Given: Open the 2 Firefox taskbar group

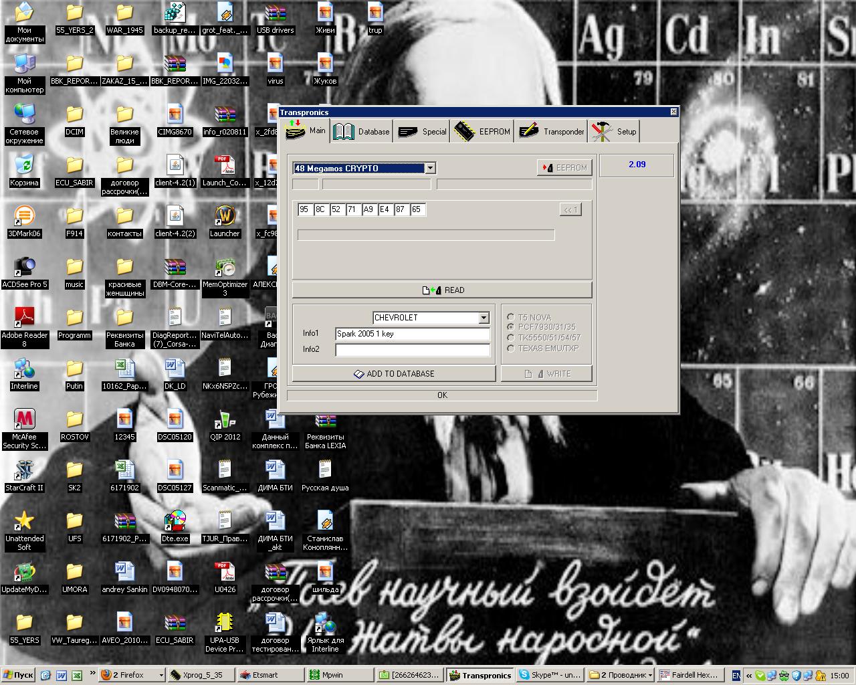Looking at the screenshot, I should click(131, 675).
